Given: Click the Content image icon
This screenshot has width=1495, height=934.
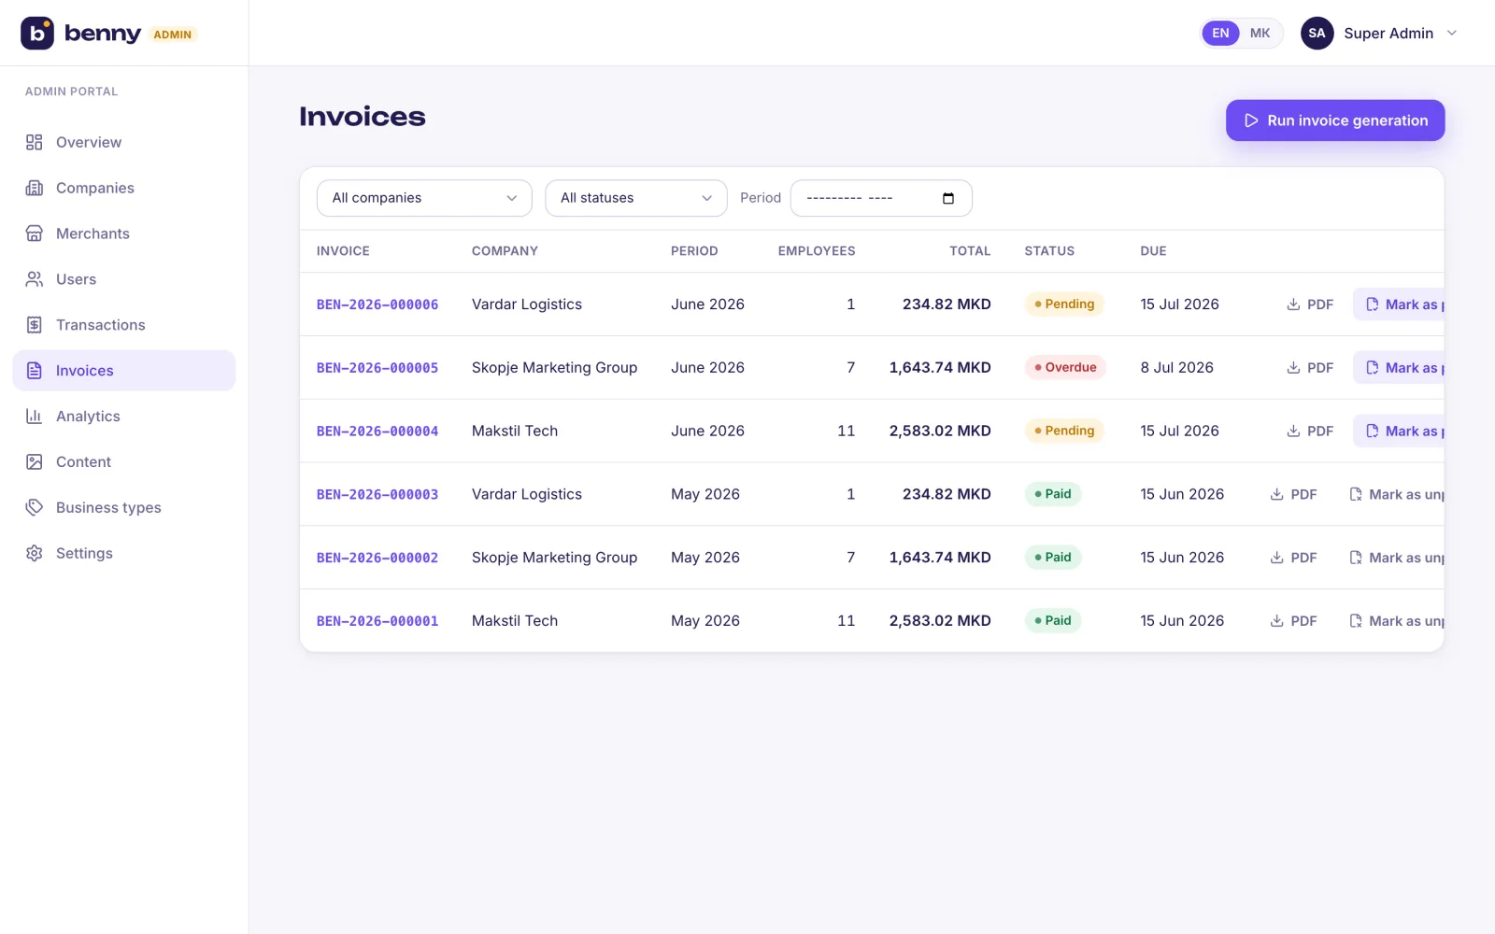Looking at the screenshot, I should 35,461.
